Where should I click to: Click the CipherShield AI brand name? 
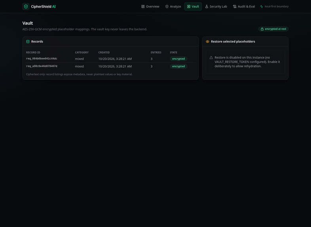(x=43, y=7)
